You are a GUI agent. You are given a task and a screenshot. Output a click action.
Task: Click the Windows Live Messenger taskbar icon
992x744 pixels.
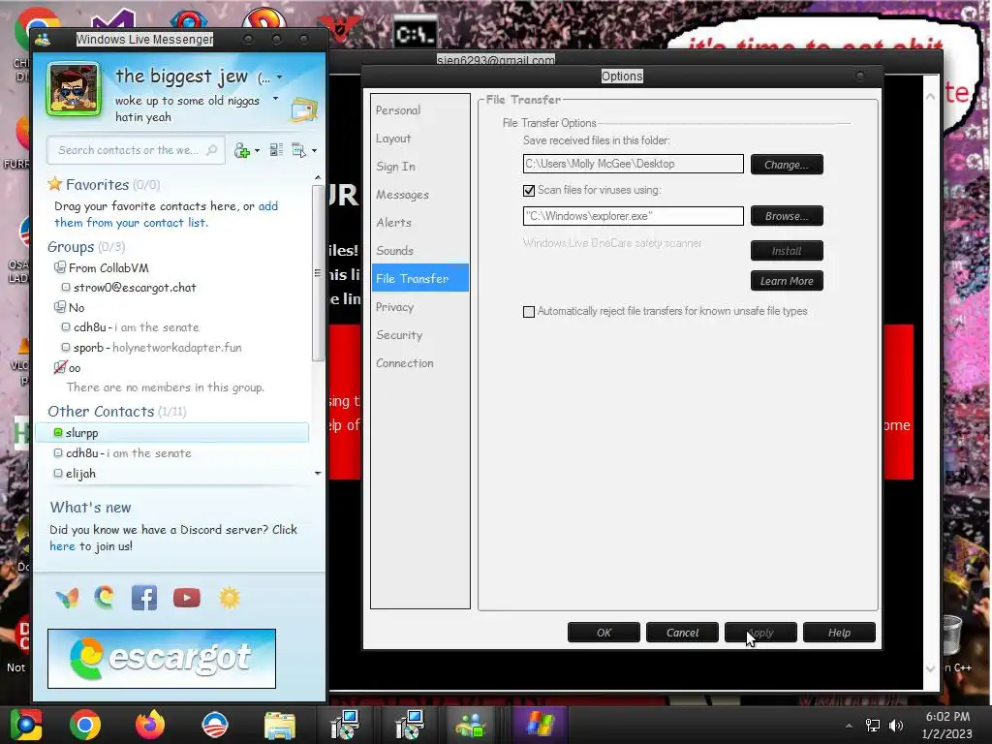click(x=472, y=725)
